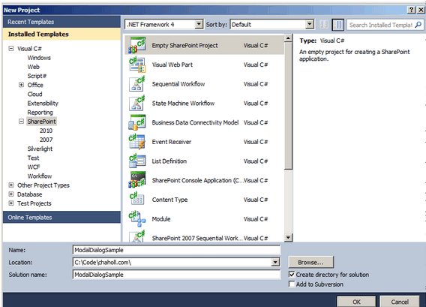Choose the Visual Web Part template icon
Image resolution: width=426 pixels, height=307 pixels.
(x=137, y=65)
